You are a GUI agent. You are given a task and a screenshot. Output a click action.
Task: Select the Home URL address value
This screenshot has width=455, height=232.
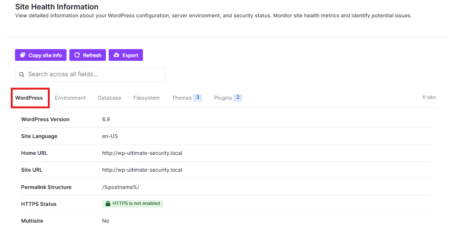(x=142, y=153)
